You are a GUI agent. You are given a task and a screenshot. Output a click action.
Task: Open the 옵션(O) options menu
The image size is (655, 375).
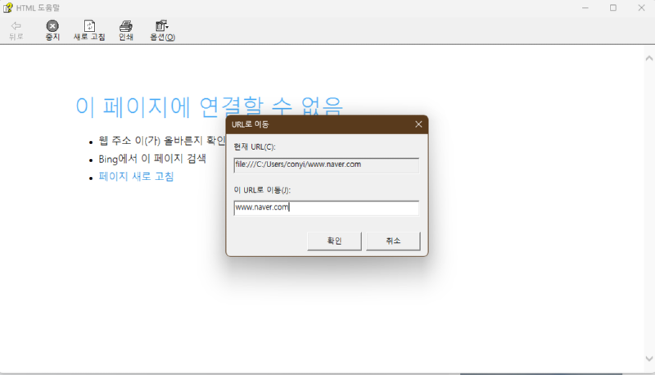coord(162,30)
